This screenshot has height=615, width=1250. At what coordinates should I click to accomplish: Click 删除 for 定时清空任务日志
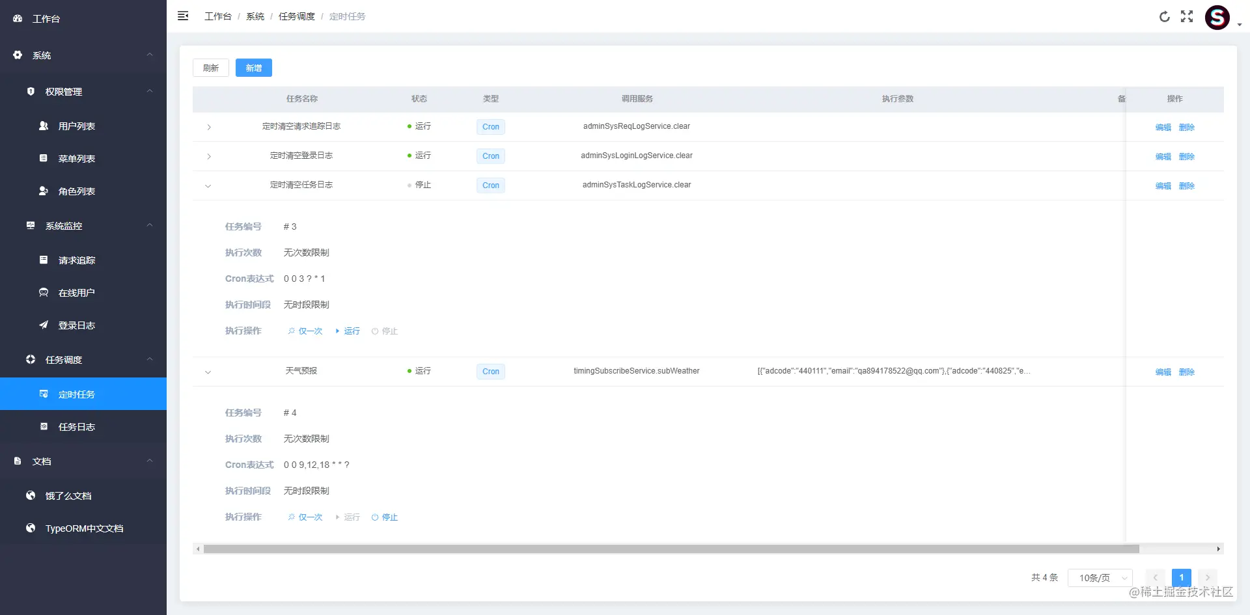(x=1187, y=186)
